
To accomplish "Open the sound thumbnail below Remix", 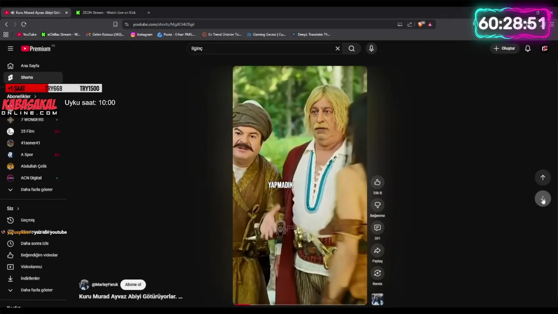I will click(x=377, y=299).
